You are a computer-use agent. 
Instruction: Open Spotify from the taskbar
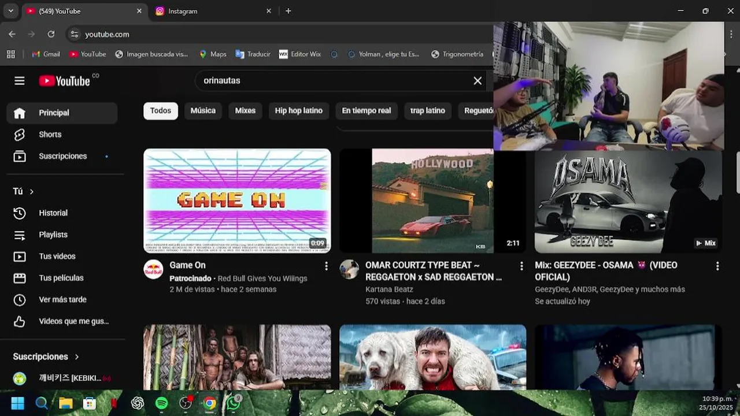click(161, 403)
